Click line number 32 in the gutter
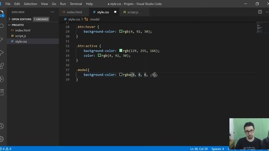The width and height of the screenshot is (269, 151). tap(67, 46)
